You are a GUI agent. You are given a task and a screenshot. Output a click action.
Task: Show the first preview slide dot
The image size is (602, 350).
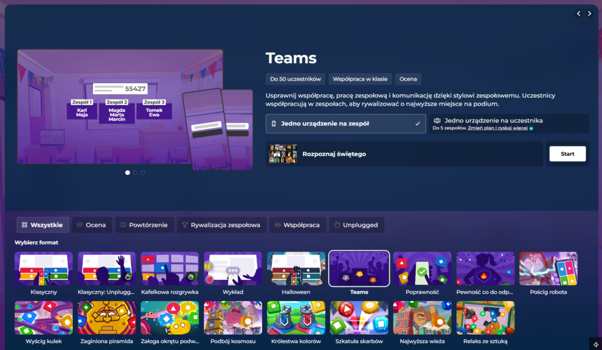(128, 172)
